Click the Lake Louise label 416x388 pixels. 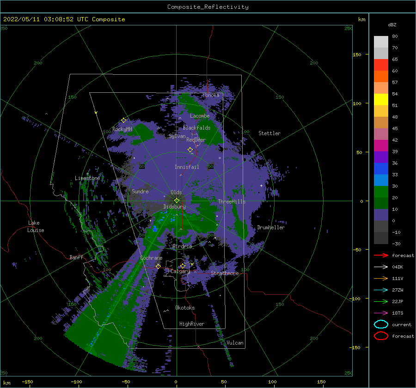(x=36, y=227)
